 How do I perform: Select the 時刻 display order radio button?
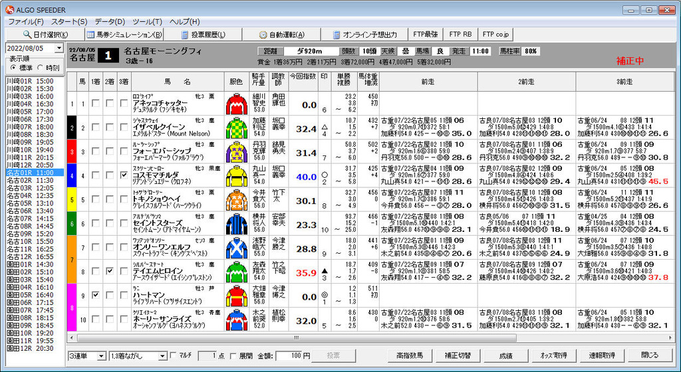(x=40, y=68)
